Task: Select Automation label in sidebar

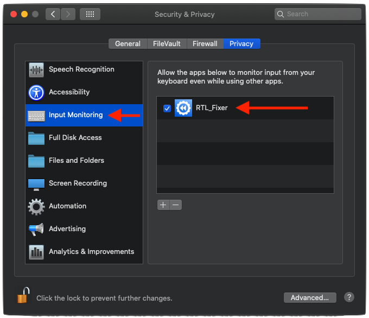Action: click(67, 206)
